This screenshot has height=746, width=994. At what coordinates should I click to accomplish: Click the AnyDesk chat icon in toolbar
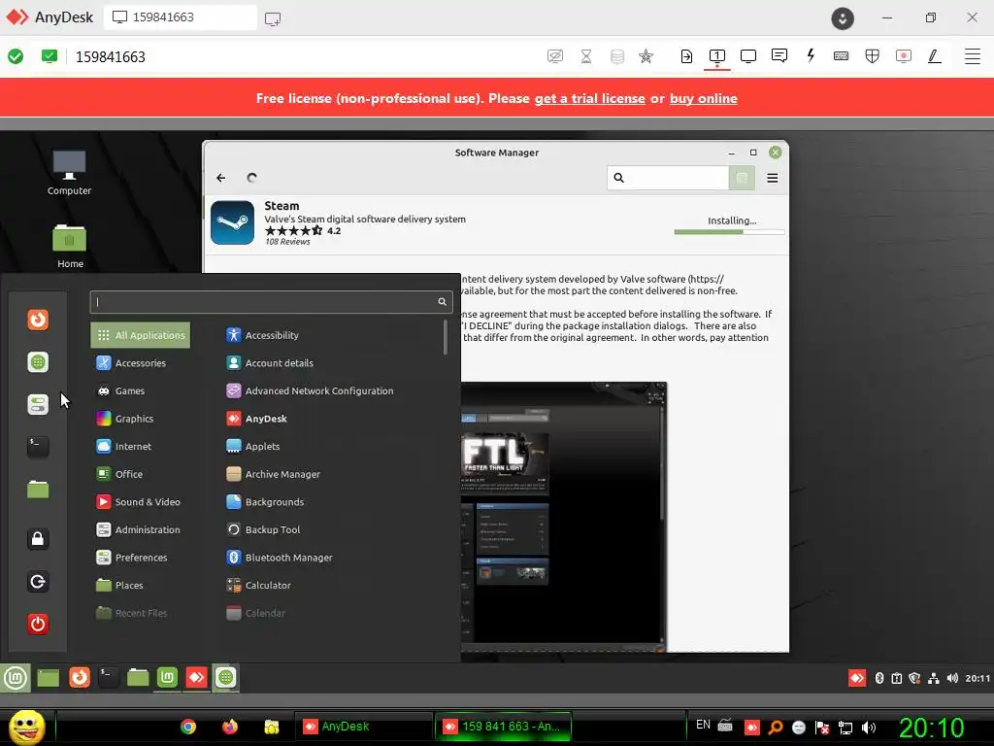click(x=779, y=55)
